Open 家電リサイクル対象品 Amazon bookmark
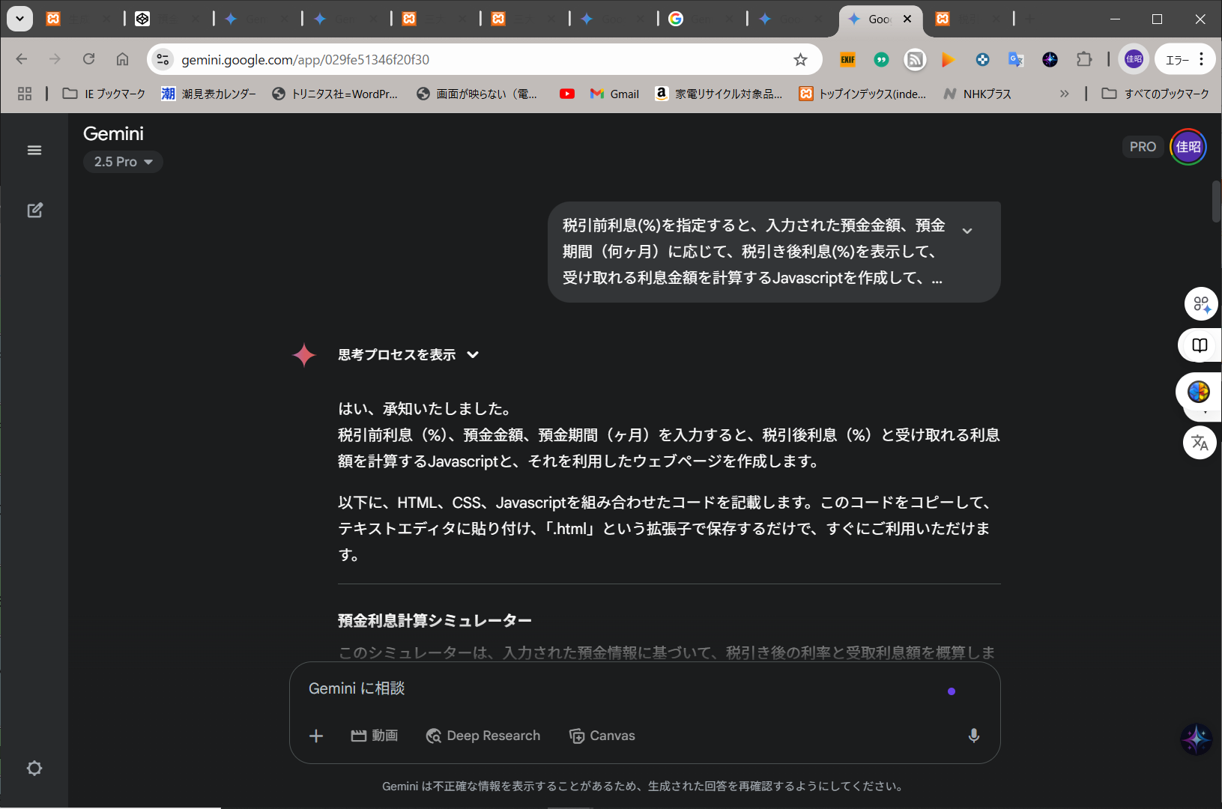Image resolution: width=1222 pixels, height=809 pixels. click(719, 94)
